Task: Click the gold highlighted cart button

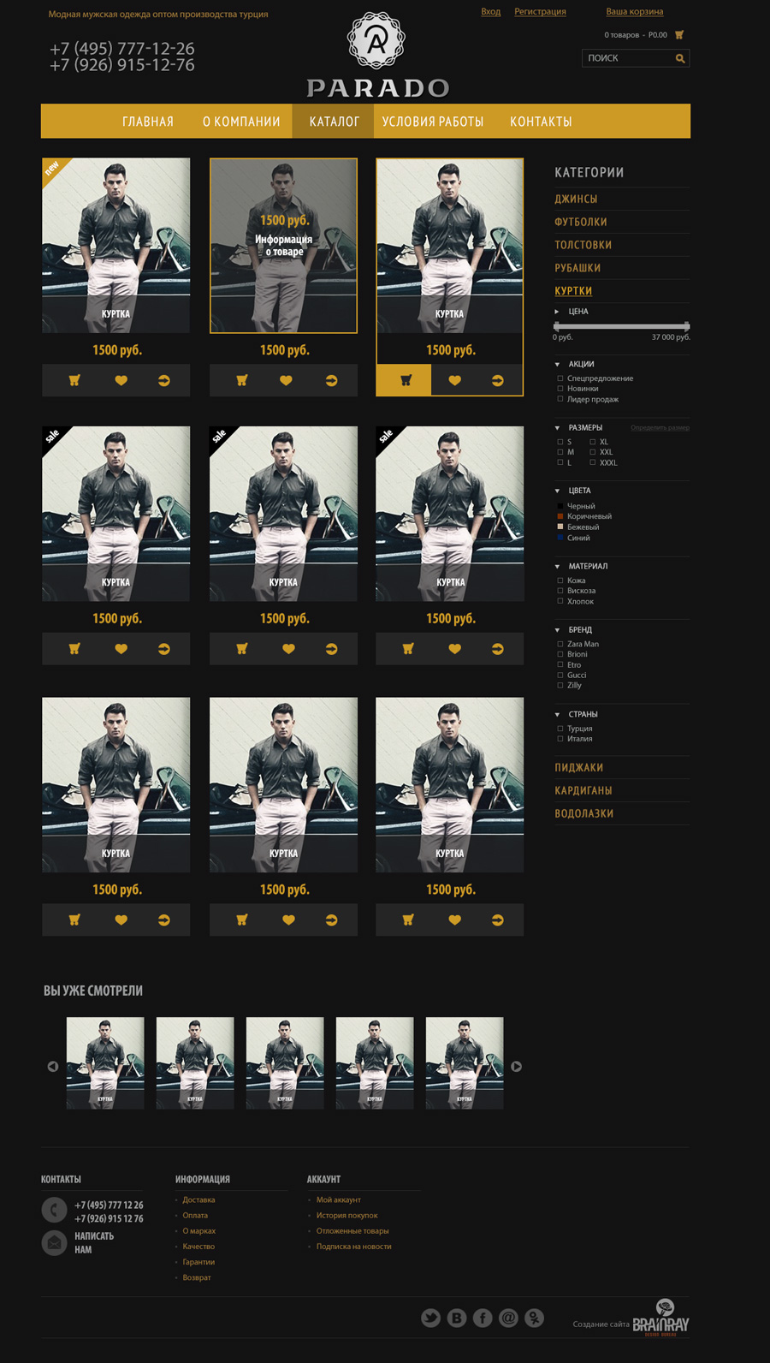Action: click(x=404, y=380)
